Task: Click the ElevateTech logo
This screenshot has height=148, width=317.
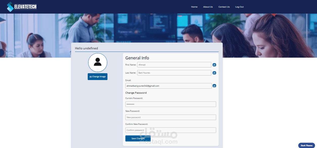Action: [22, 7]
